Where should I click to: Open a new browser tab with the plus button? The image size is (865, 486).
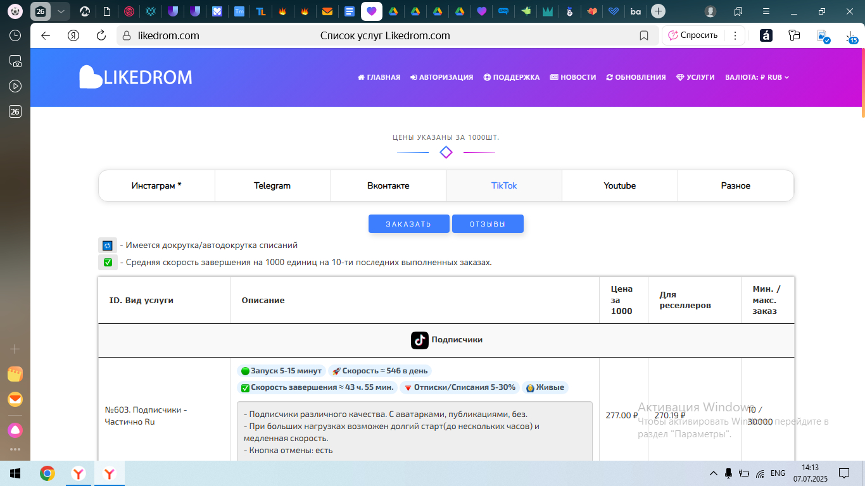(x=659, y=11)
